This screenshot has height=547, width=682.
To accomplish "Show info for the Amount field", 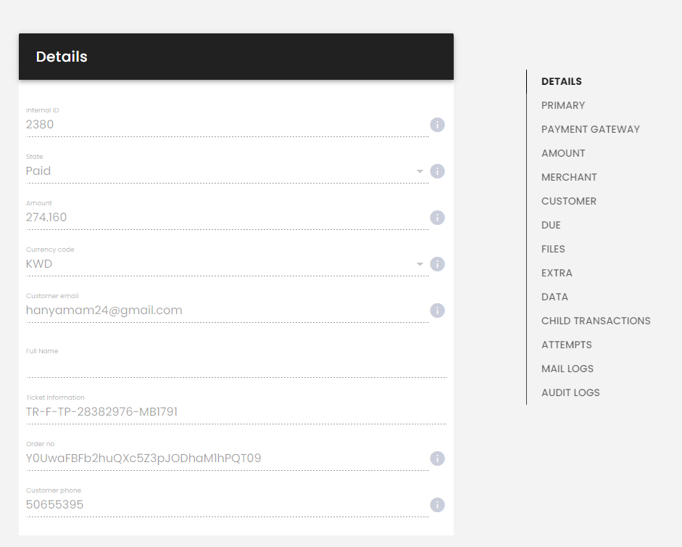I will 437,218.
